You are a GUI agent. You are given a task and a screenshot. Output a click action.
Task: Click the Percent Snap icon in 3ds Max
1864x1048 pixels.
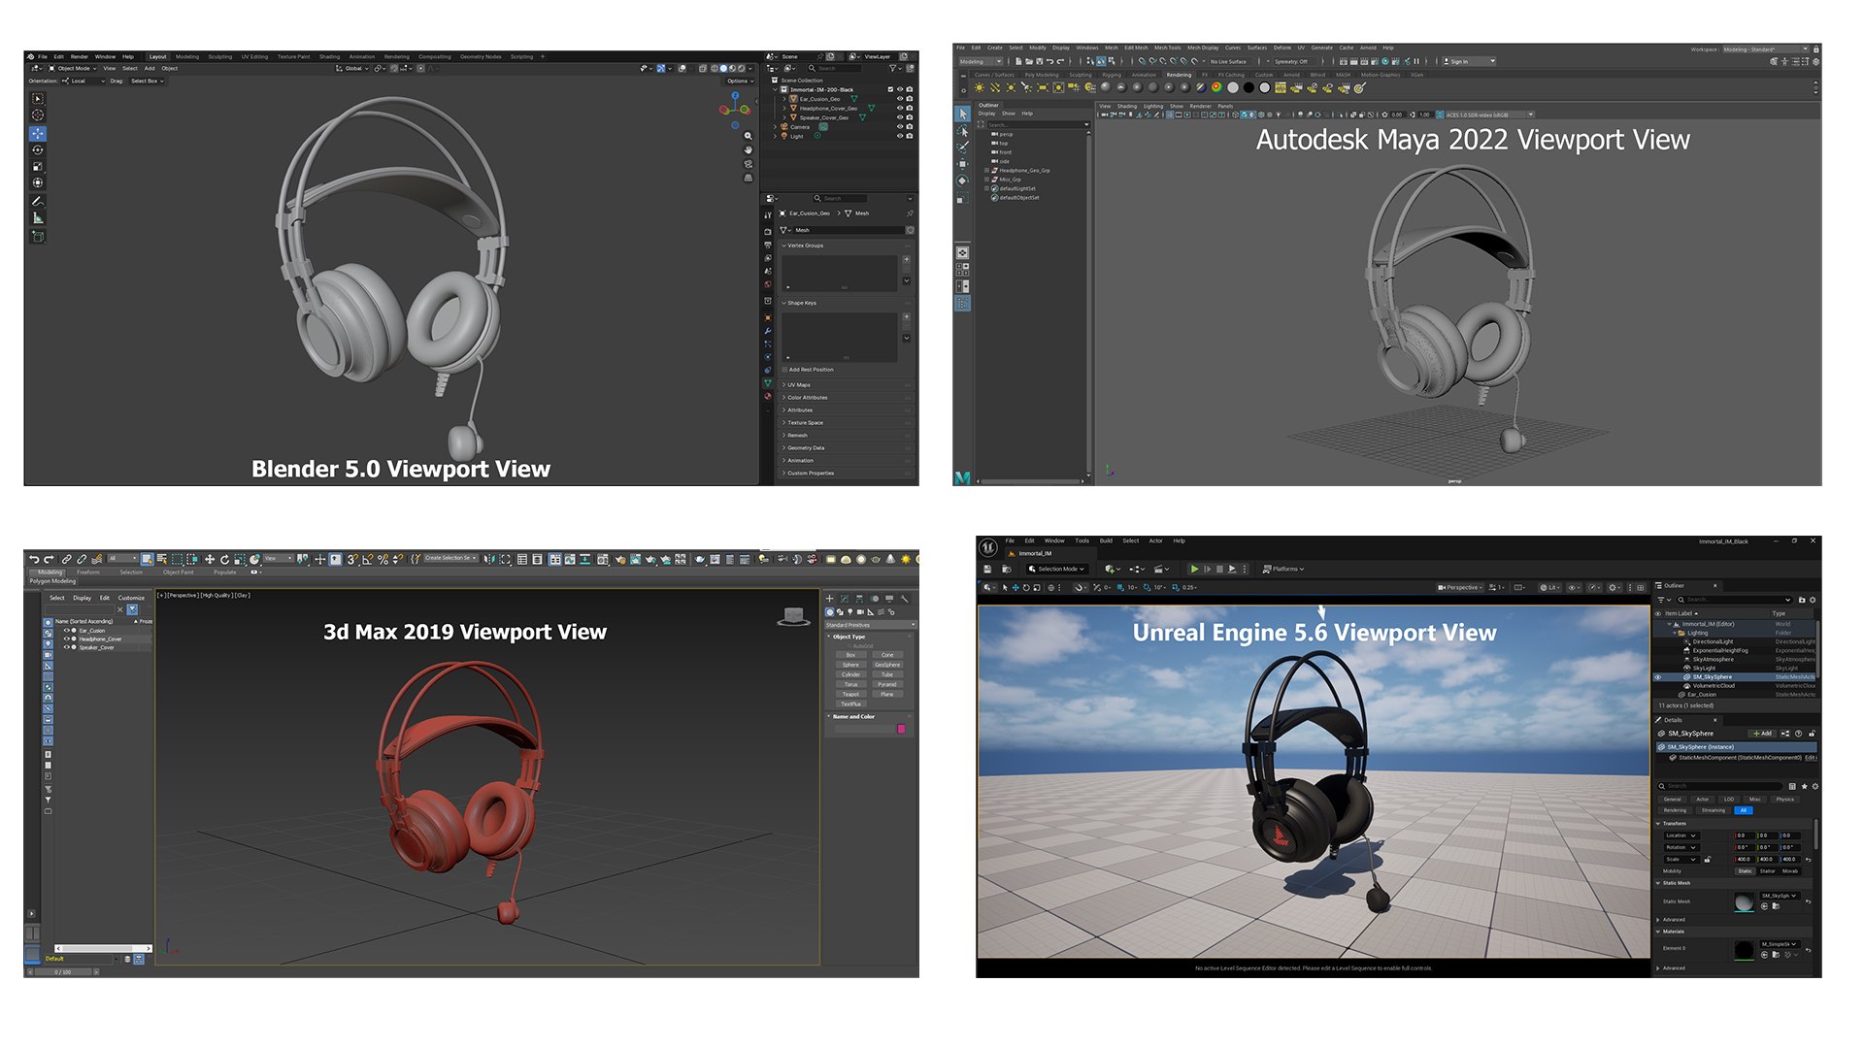click(x=383, y=560)
